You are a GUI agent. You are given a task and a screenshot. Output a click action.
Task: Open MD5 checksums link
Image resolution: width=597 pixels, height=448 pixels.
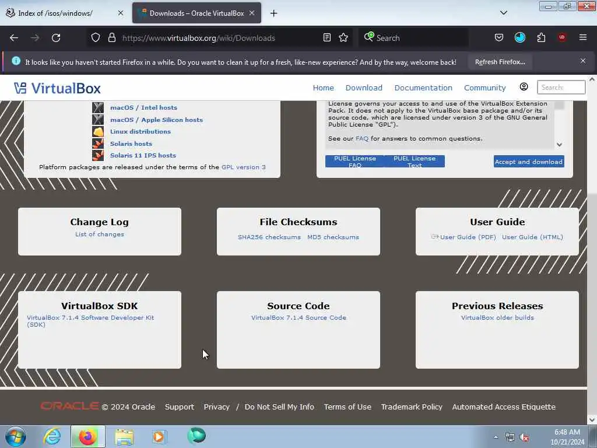click(333, 237)
